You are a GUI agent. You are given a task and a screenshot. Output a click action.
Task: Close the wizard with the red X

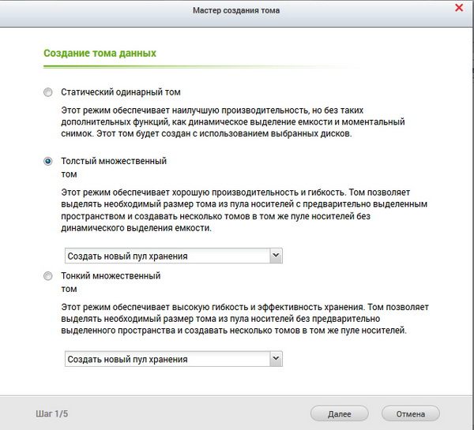point(459,9)
